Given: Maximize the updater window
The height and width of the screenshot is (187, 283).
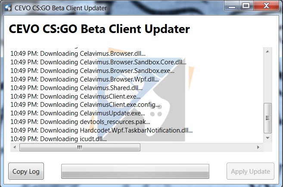Looking at the screenshot, I should pyautogui.click(x=246, y=6).
